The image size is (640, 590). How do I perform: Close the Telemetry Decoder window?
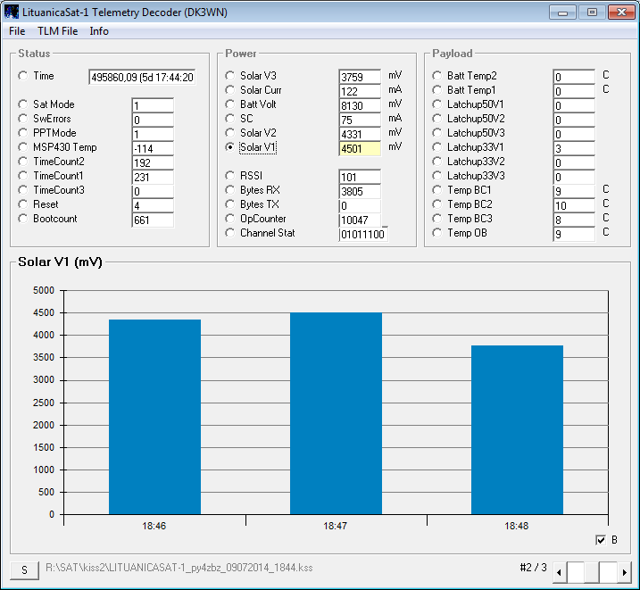click(x=621, y=12)
